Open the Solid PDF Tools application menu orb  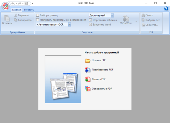coord(6,6)
